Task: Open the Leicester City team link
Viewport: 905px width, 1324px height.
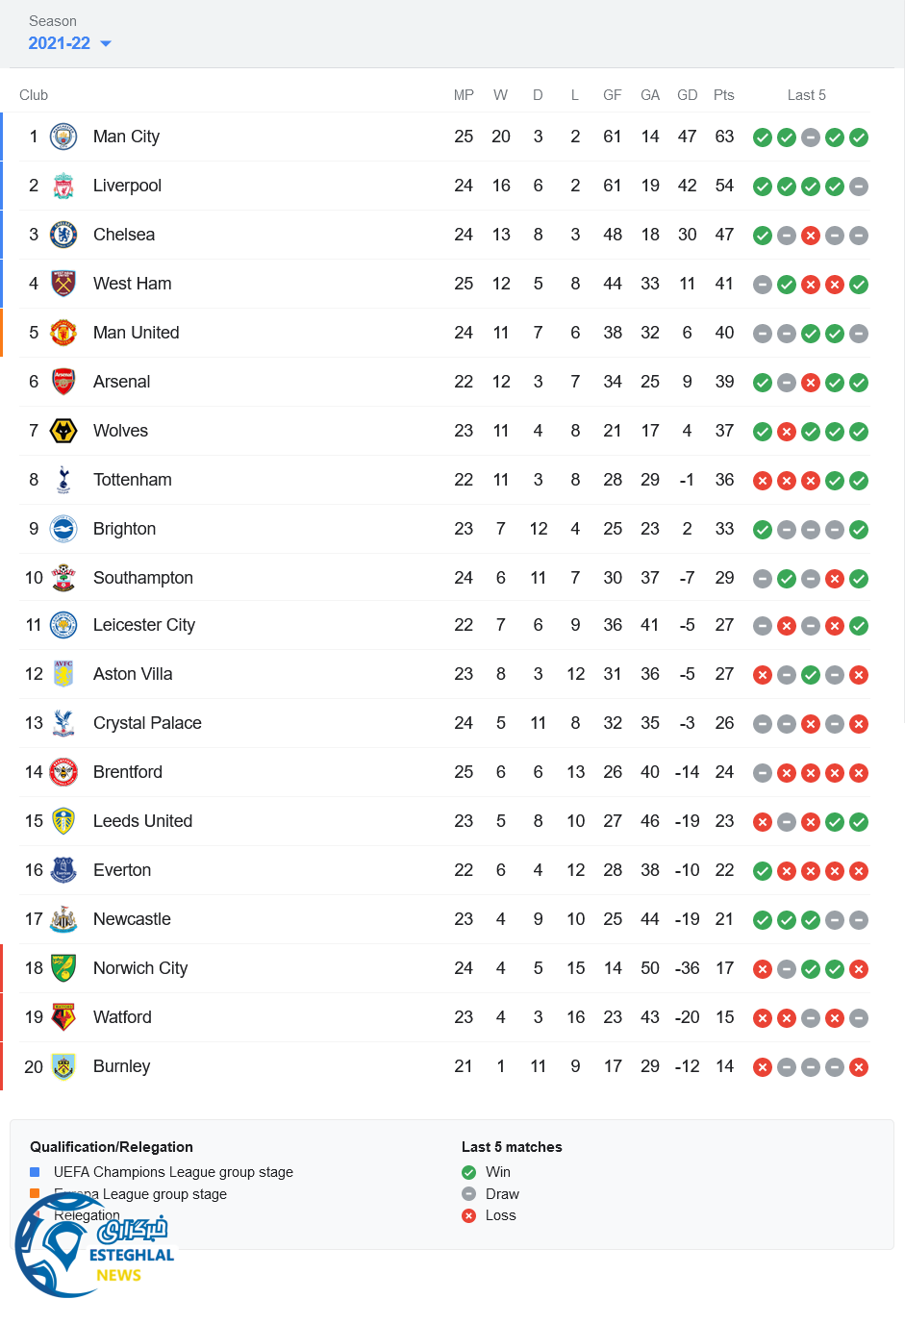Action: point(143,625)
